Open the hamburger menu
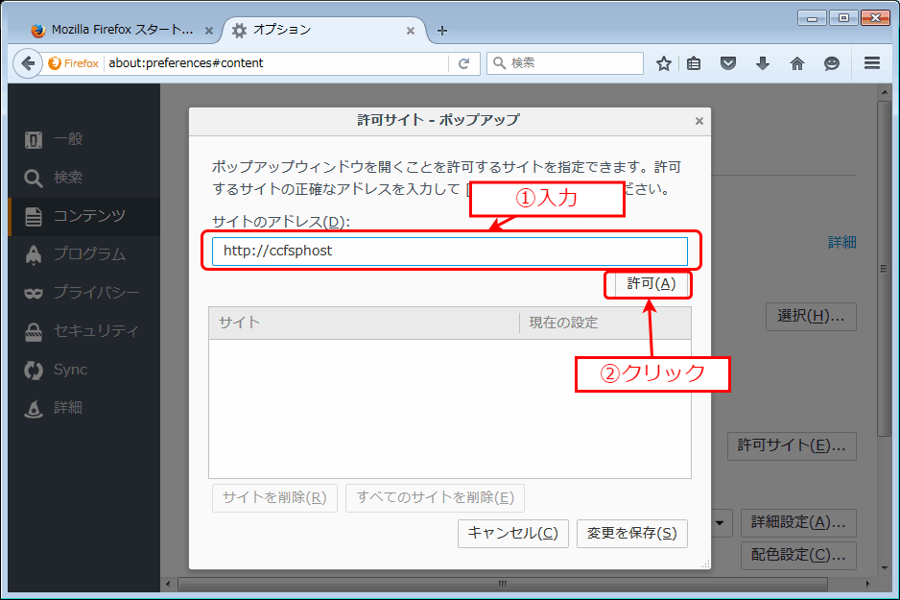The width and height of the screenshot is (900, 600). pyautogui.click(x=872, y=63)
